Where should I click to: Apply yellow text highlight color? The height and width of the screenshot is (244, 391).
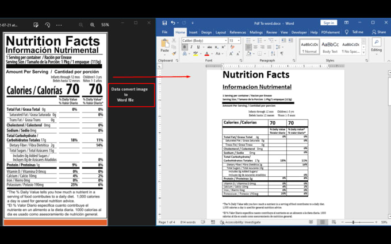(x=195, y=53)
